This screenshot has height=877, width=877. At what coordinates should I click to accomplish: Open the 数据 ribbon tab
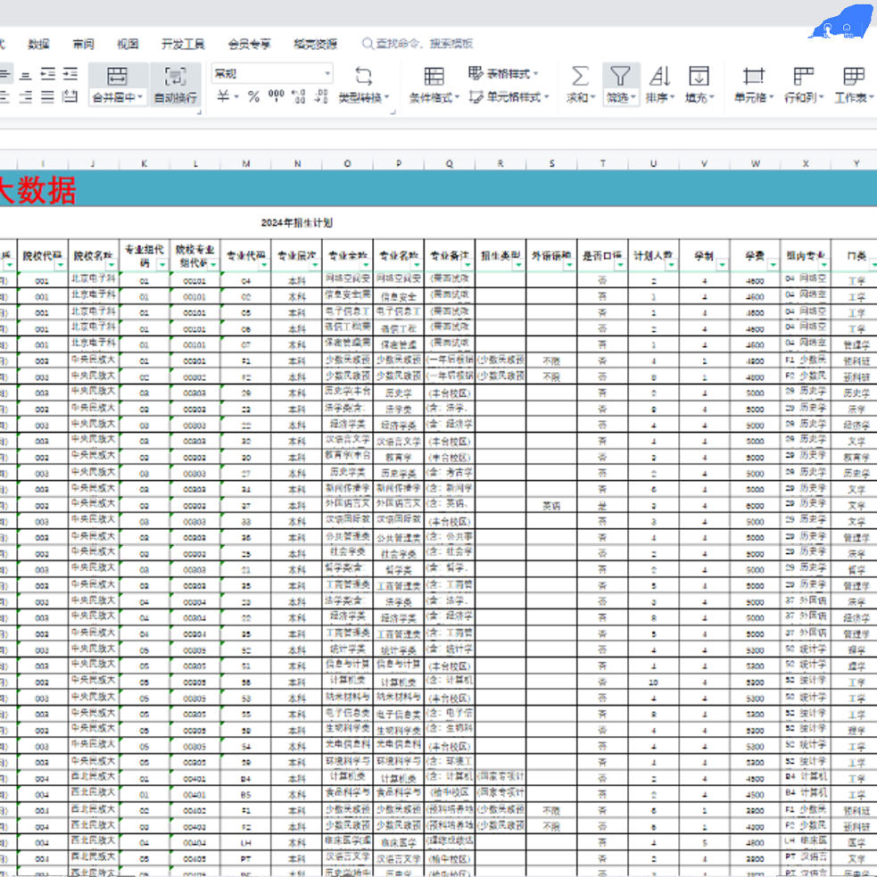pyautogui.click(x=38, y=44)
